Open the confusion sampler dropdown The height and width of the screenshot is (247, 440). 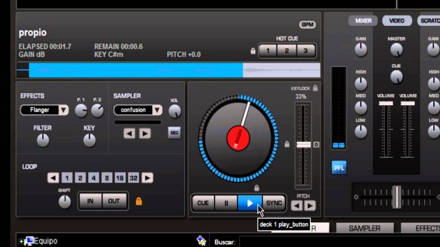[157, 110]
